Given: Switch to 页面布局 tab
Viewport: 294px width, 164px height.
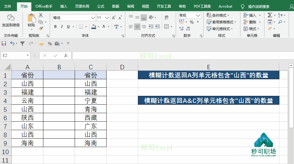Looking at the screenshot, I should (x=82, y=6).
